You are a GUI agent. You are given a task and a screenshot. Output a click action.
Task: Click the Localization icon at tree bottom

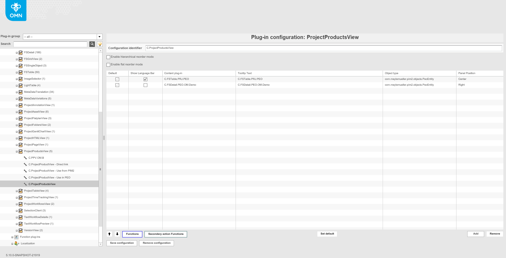coord(17,244)
